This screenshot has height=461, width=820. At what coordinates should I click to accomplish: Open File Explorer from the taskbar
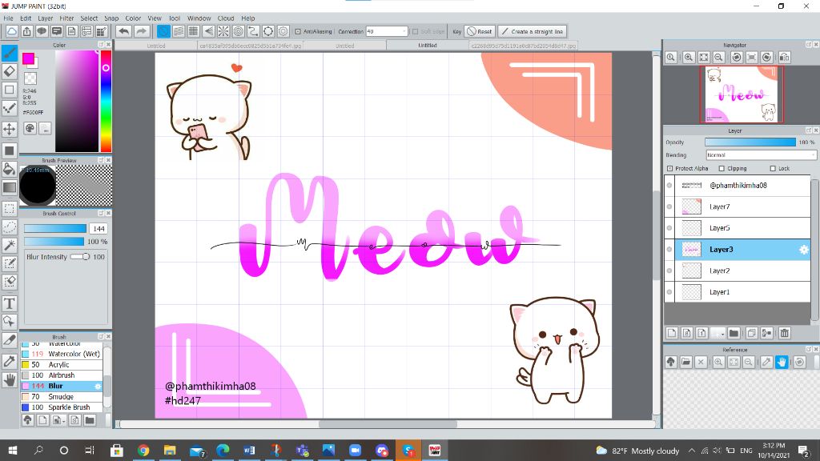point(170,451)
